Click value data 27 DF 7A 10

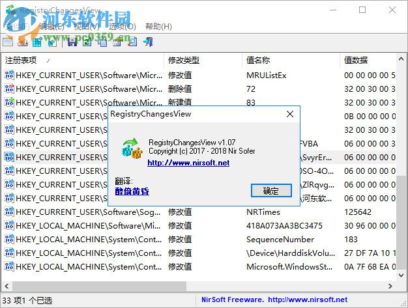pyautogui.click(x=370, y=253)
